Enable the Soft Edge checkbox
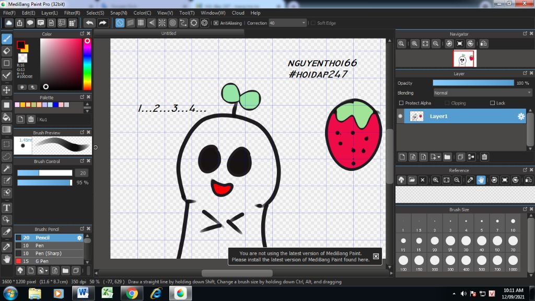535x301 pixels. point(313,23)
